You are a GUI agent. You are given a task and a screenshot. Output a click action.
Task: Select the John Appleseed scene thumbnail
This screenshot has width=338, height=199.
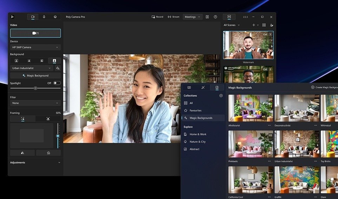[248, 74]
